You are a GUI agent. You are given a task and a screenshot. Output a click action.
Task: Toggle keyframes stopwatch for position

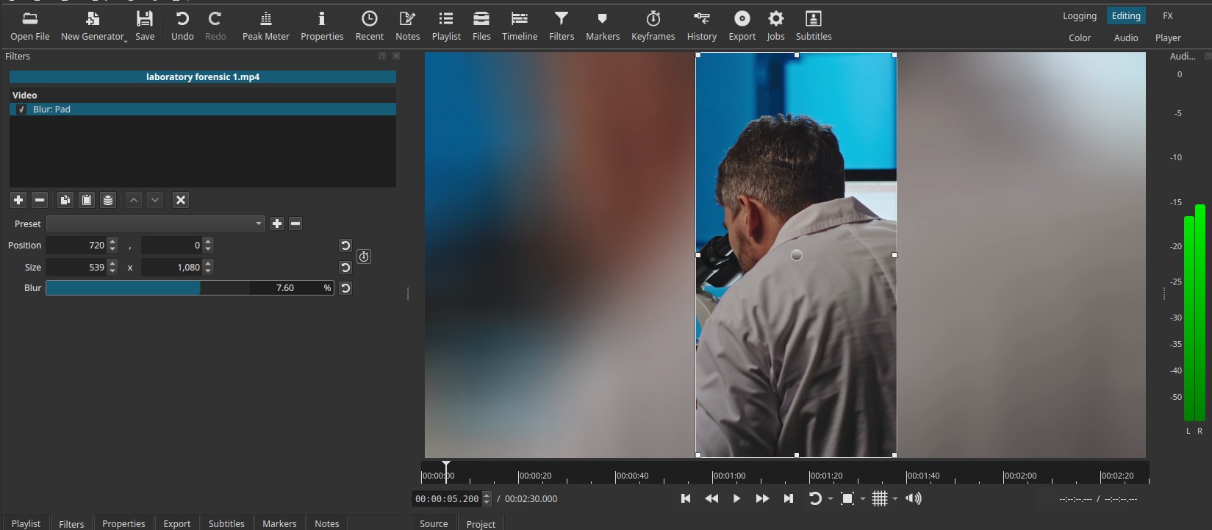click(x=364, y=257)
